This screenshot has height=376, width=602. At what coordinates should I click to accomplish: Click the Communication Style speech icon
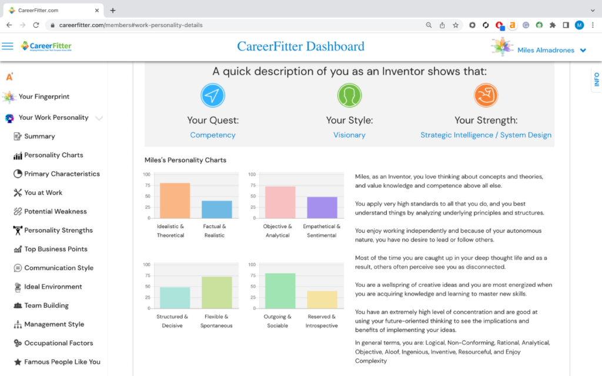tap(18, 268)
